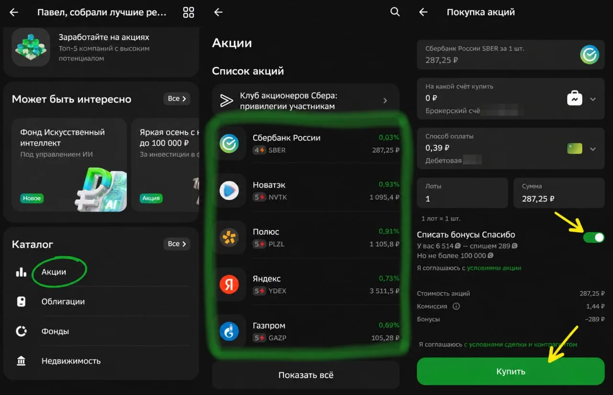
Task: Select Недвижимость in the Каталог
Action: click(x=71, y=361)
